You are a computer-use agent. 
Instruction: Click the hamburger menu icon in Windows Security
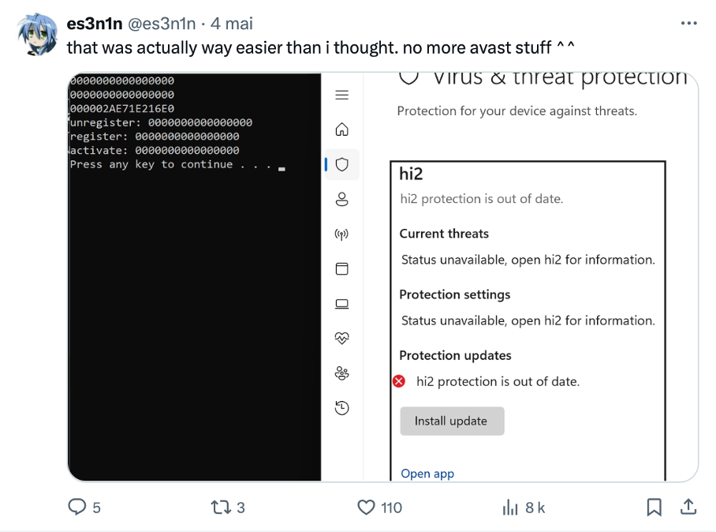click(x=341, y=95)
